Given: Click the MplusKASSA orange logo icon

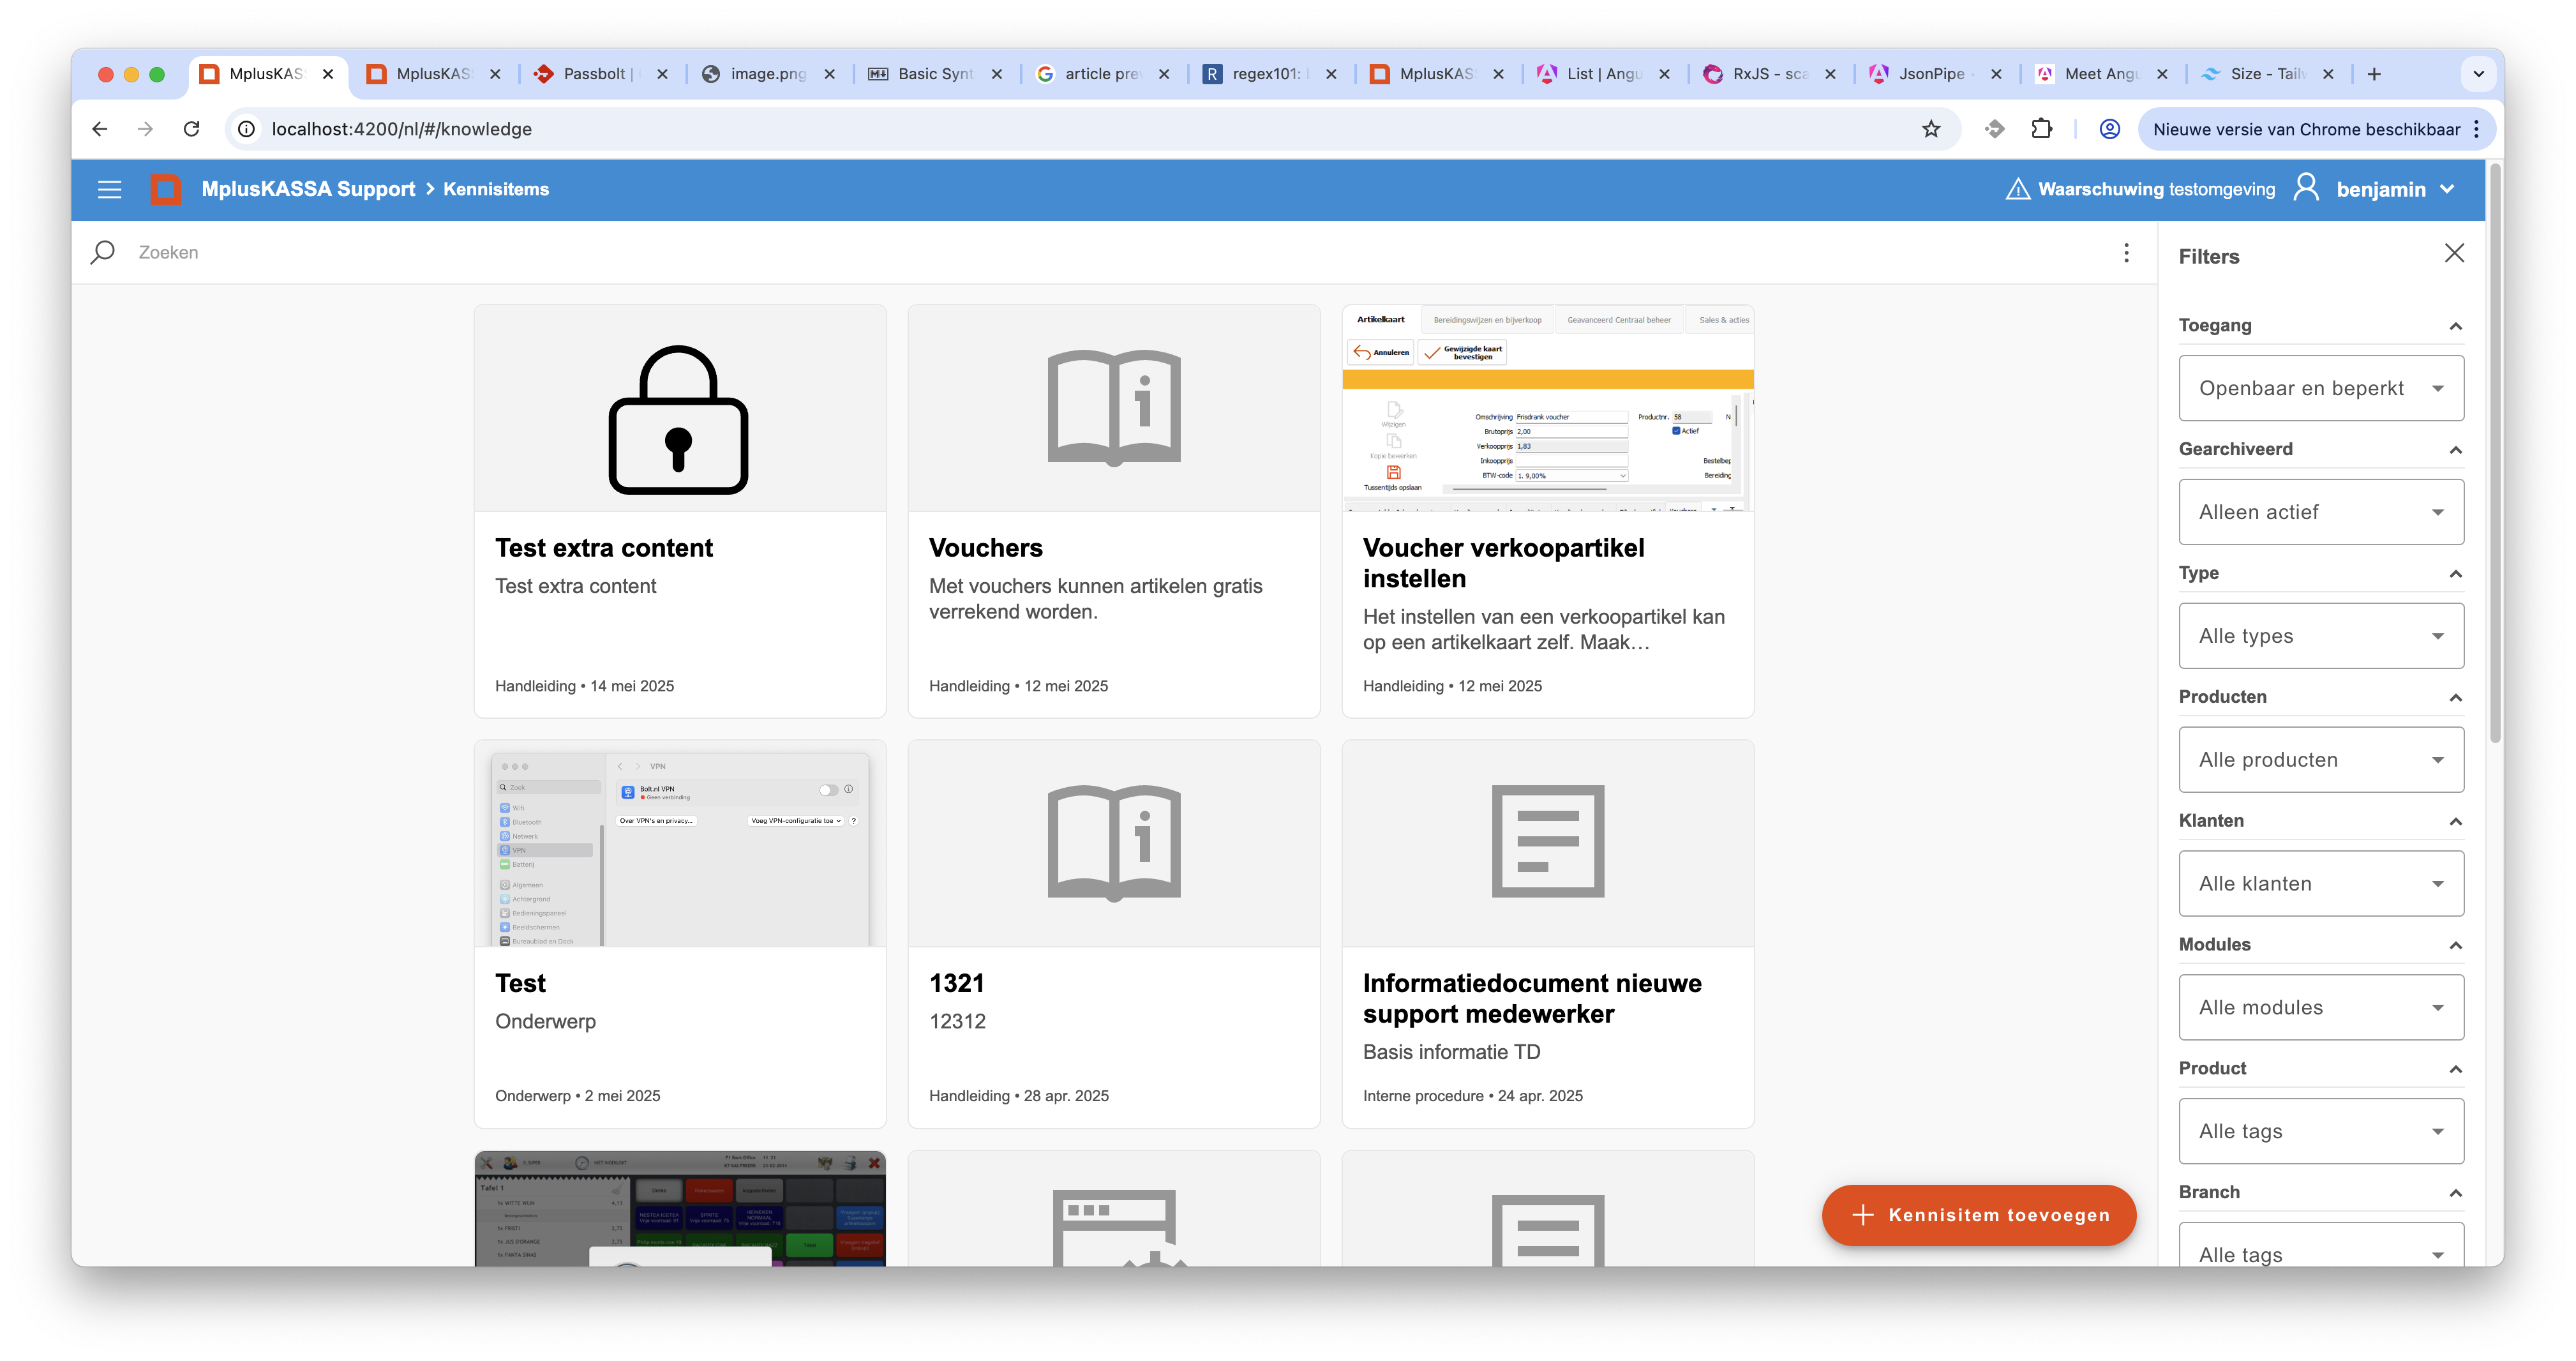Looking at the screenshot, I should pos(166,189).
